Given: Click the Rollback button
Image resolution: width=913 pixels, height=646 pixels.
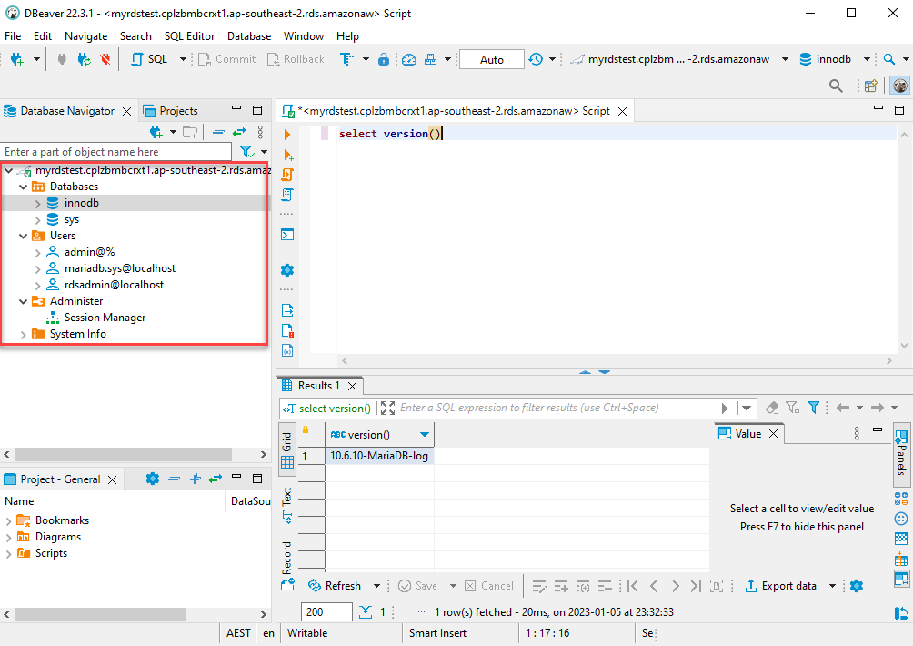Looking at the screenshot, I should point(296,59).
